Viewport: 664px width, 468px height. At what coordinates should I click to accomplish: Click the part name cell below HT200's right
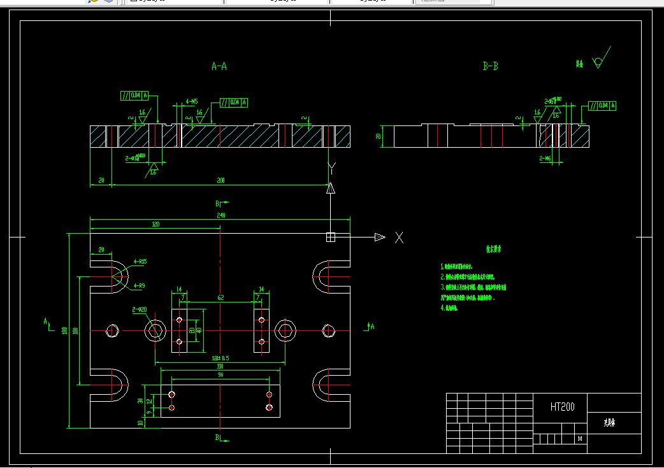point(609,423)
